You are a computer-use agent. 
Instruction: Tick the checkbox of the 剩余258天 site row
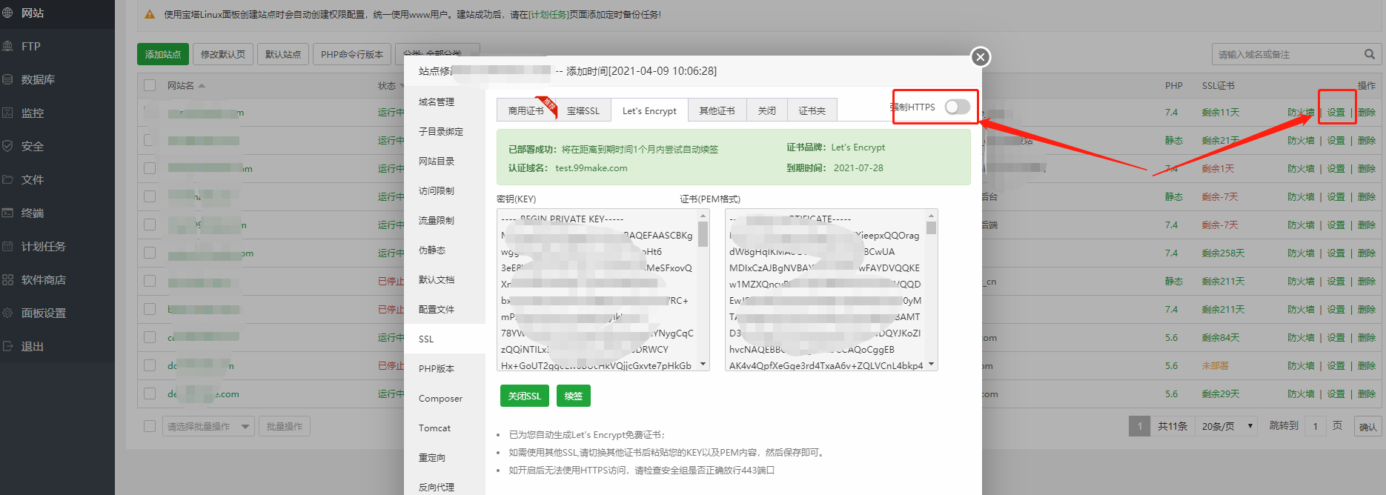[x=150, y=253]
